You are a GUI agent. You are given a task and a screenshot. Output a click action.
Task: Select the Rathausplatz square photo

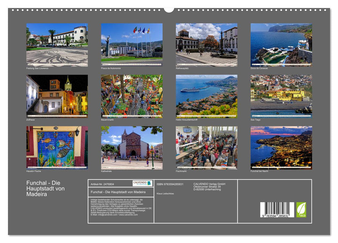coord(206,45)
